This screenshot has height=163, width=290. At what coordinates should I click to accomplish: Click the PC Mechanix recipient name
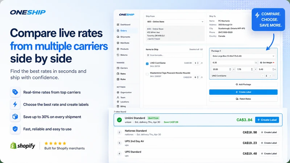pyautogui.click(x=224, y=21)
